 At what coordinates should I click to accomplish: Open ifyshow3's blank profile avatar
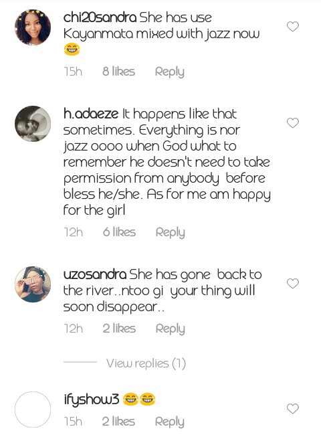click(33, 410)
